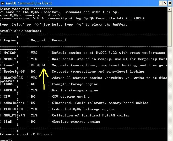The width and height of the screenshot is (173, 141).
Task: Select the InnoDB engine name
Action: click(10, 65)
